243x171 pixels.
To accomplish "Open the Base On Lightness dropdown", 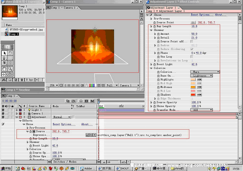I will [202, 76].
